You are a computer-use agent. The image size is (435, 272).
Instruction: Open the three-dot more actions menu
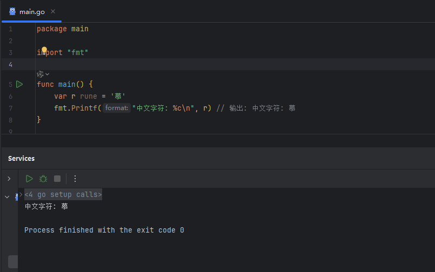[75, 179]
